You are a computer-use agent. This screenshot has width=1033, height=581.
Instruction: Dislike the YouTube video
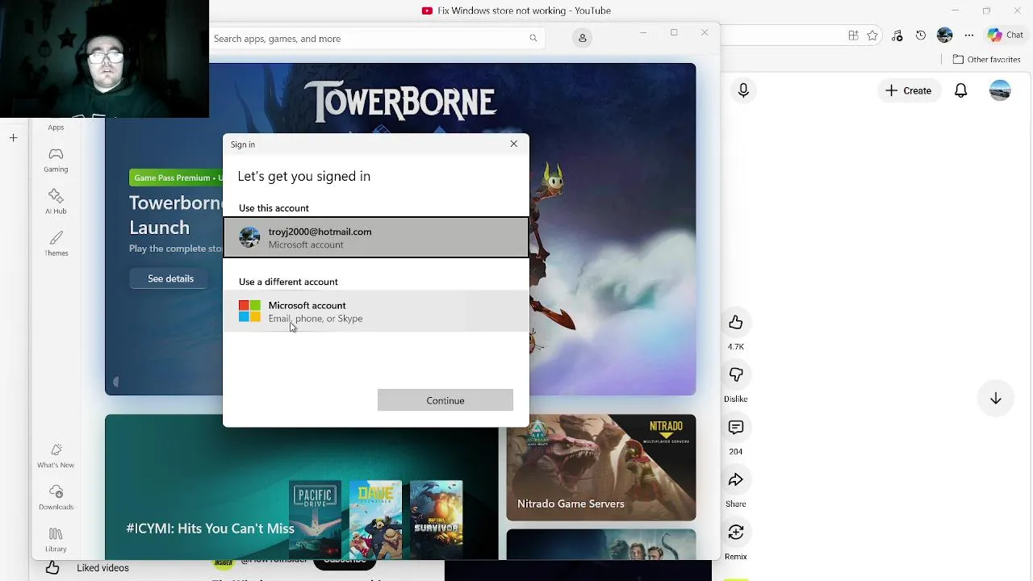tap(735, 375)
